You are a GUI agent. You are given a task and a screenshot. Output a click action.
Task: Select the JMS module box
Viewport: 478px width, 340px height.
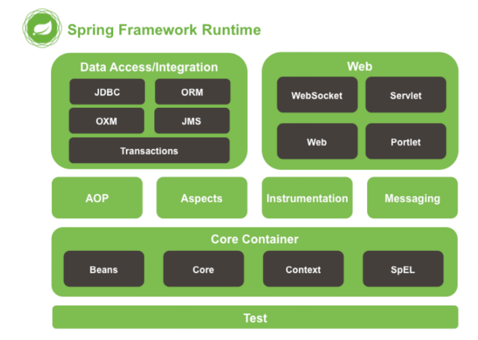point(192,121)
